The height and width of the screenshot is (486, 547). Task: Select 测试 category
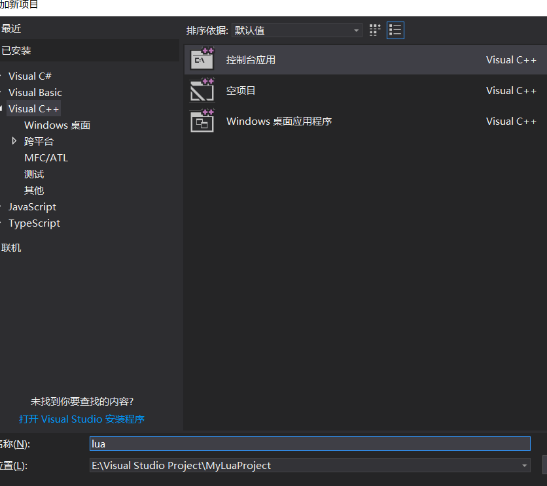(34, 174)
